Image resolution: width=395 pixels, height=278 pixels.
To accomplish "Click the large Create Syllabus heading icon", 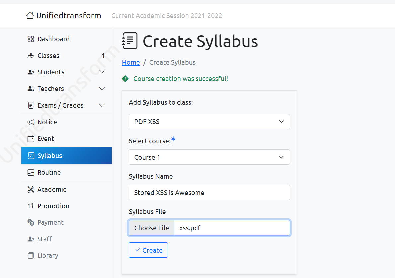I will [130, 41].
